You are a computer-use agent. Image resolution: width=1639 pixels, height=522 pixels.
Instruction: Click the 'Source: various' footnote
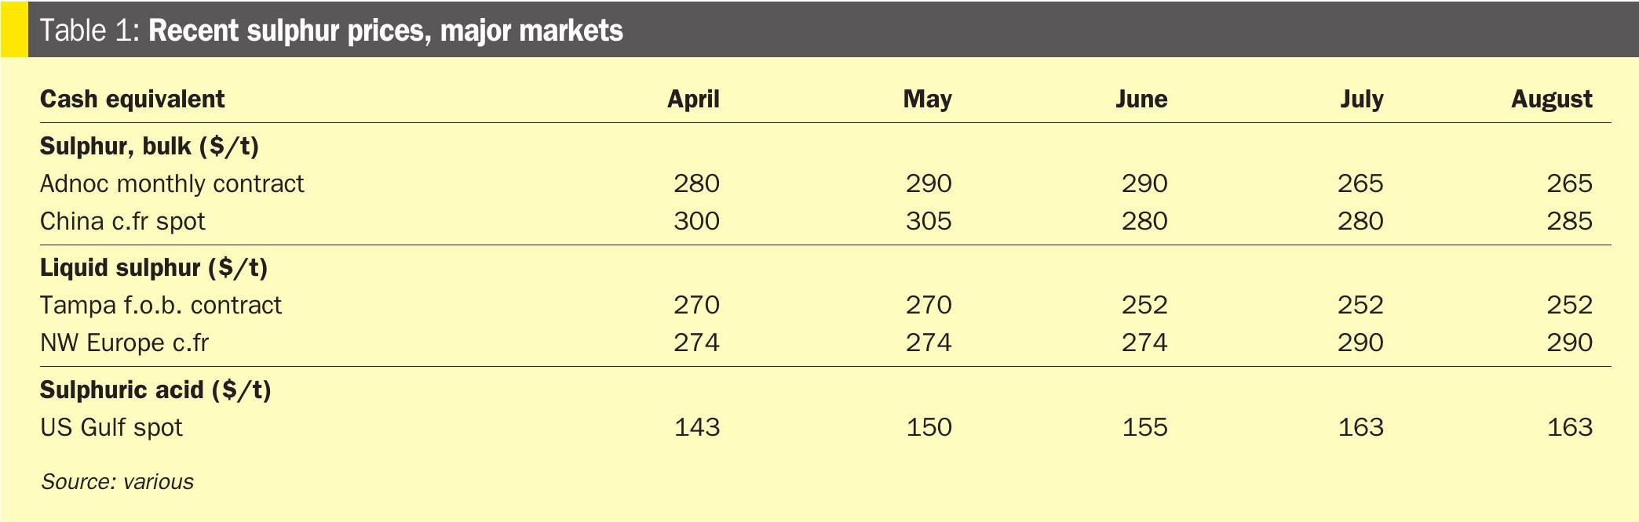(x=117, y=481)
